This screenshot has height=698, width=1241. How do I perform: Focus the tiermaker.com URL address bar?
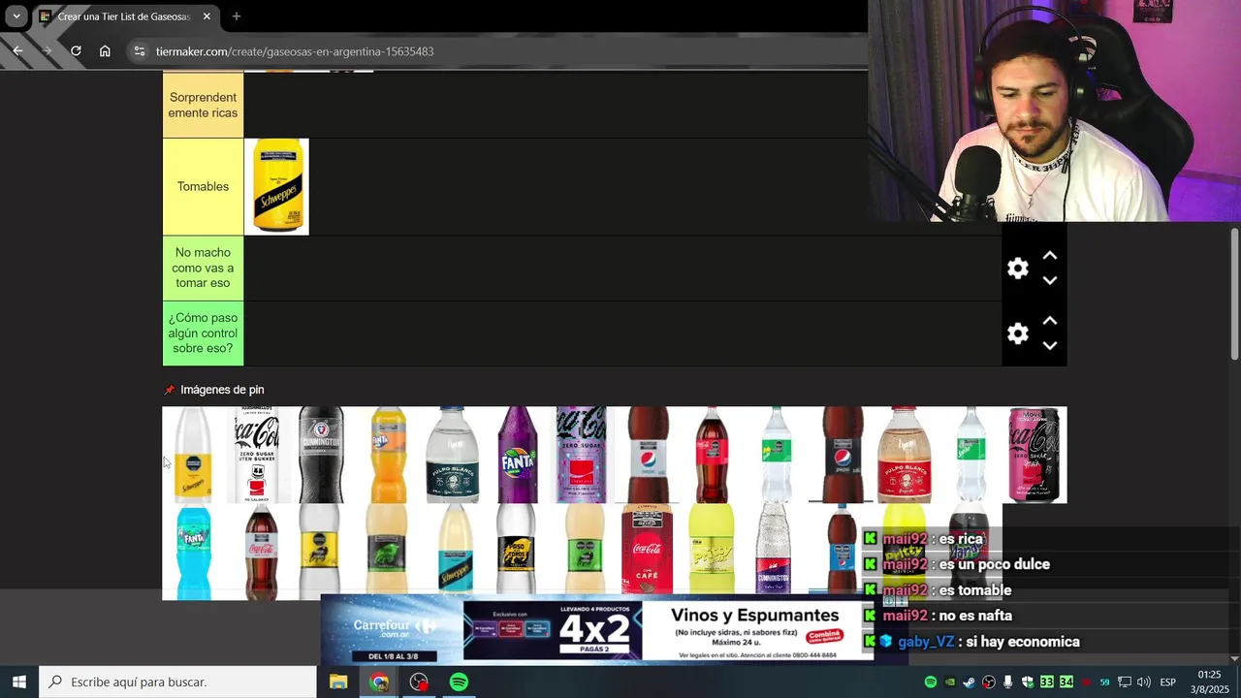pyautogui.click(x=295, y=51)
